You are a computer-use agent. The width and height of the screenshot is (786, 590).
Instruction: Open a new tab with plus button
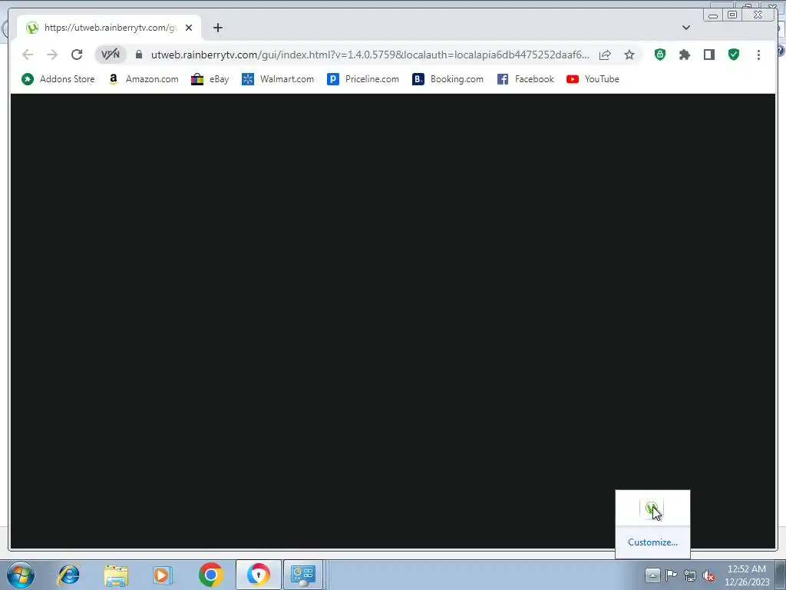(217, 28)
